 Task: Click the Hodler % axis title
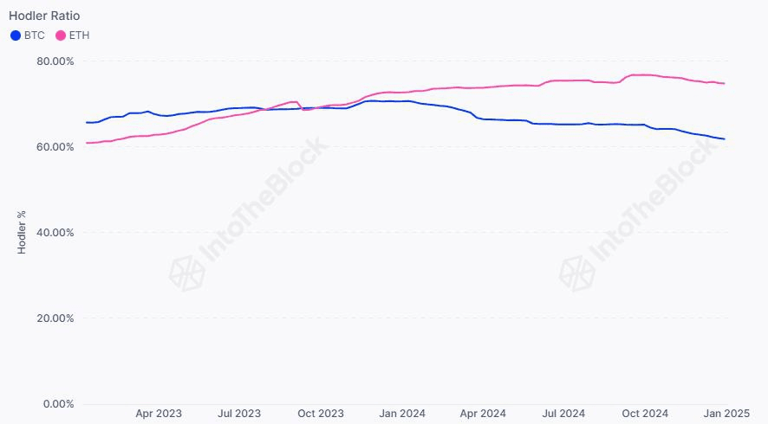[x=21, y=232]
